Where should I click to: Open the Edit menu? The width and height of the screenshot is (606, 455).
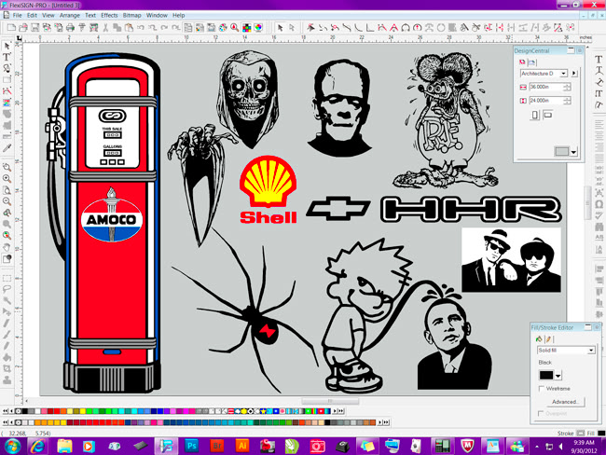(x=32, y=16)
